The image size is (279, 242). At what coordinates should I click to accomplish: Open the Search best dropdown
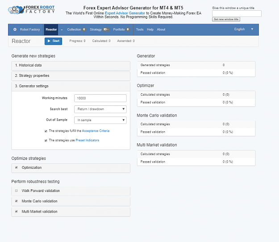coord(100,109)
